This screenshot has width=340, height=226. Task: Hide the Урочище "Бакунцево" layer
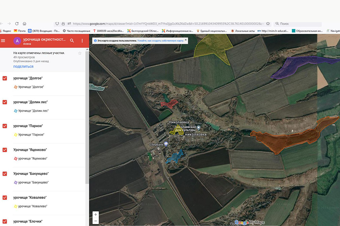click(x=5, y=174)
